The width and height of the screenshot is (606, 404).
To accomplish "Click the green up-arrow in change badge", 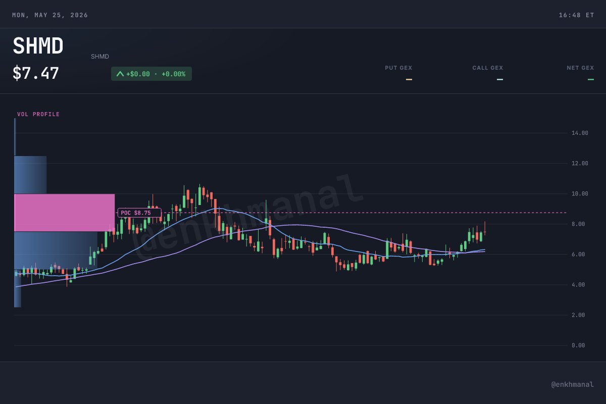I will (x=120, y=74).
